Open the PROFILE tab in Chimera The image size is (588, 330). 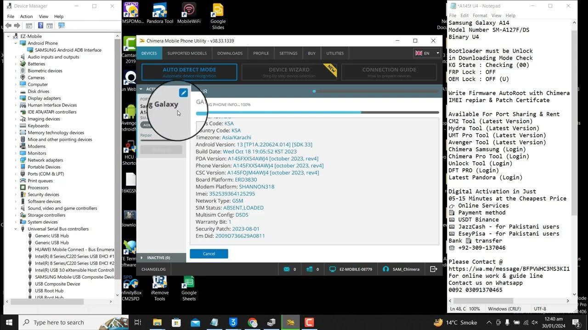click(261, 53)
